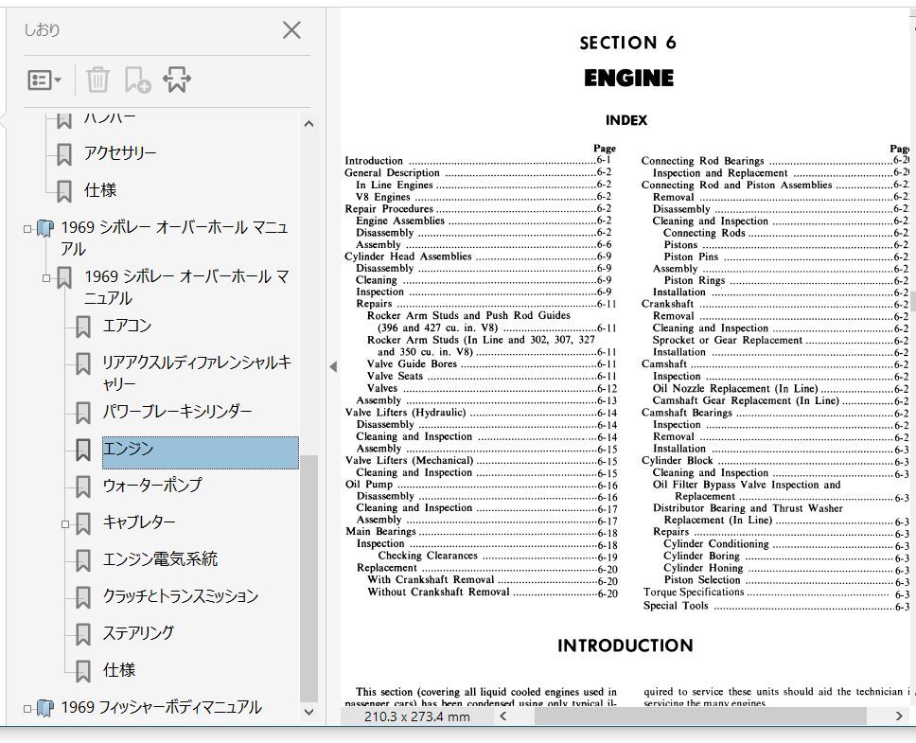Click the ENGINE title in document
Viewport: 916px width, 743px height.
(628, 78)
